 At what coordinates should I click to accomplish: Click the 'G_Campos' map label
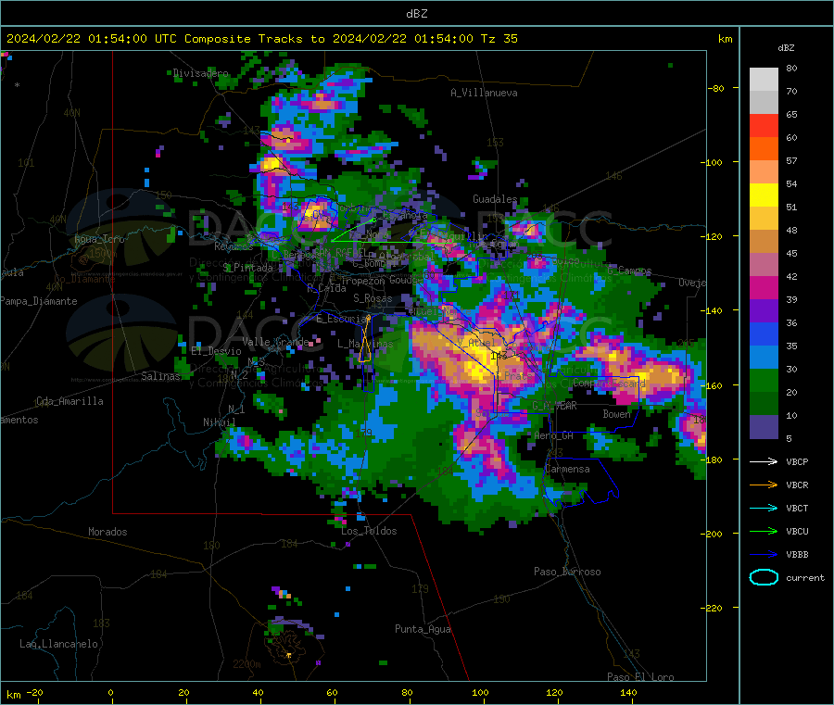(629, 271)
